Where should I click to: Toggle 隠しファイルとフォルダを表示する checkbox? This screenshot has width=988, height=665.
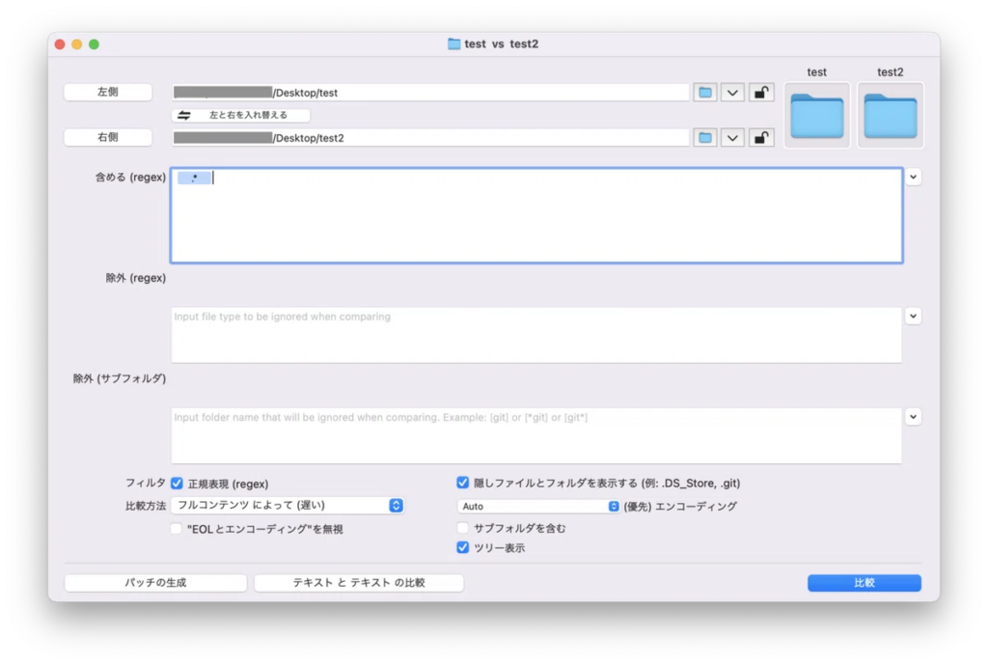(x=463, y=484)
